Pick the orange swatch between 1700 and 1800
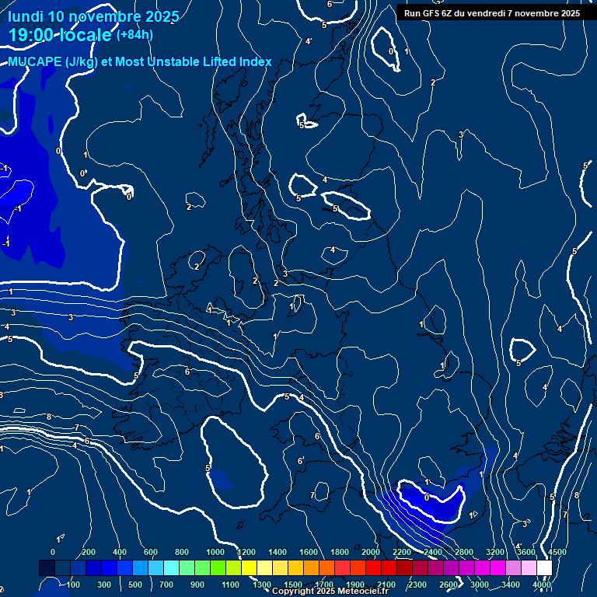 (326, 567)
